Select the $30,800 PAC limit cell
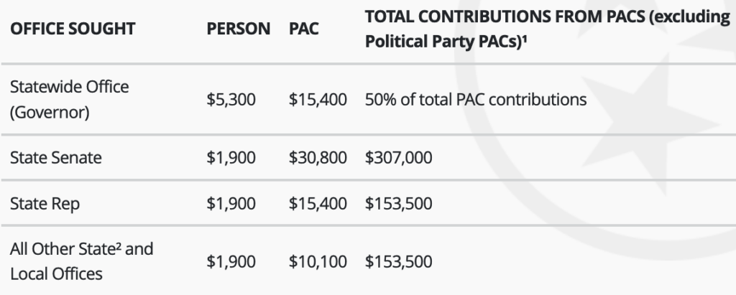The width and height of the screenshot is (736, 295). click(x=318, y=158)
